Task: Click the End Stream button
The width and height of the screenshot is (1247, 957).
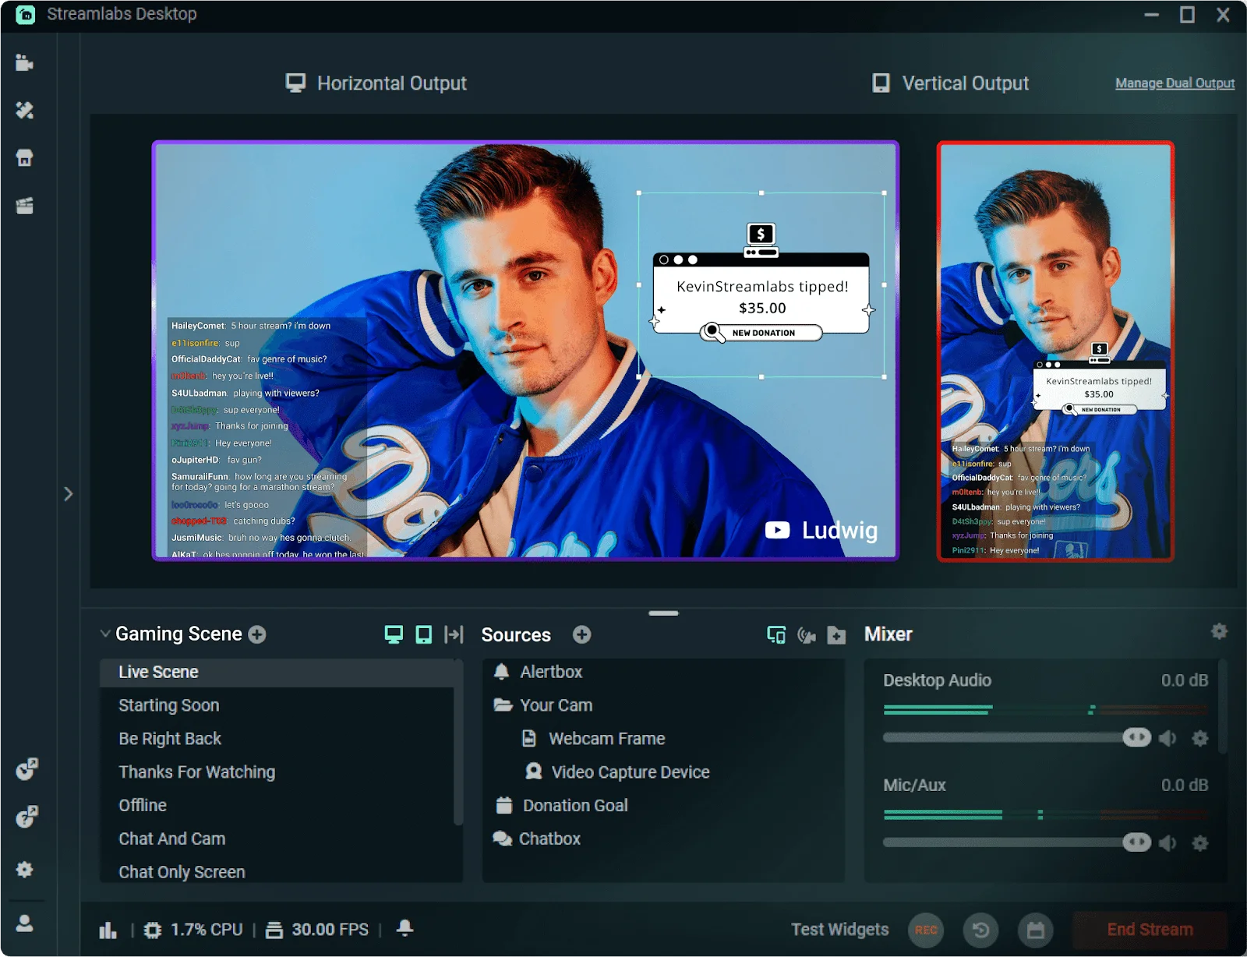Action: pos(1150,930)
